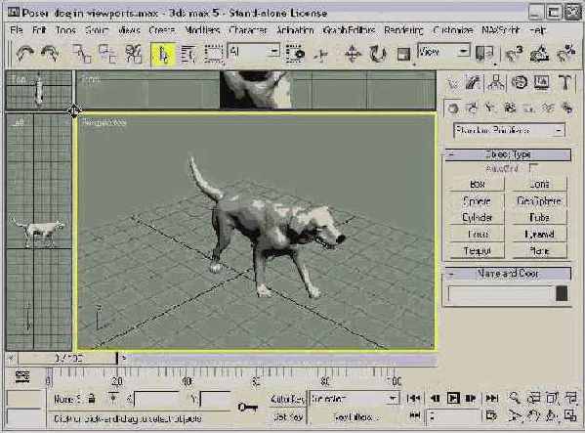Open the Use Pivot Point Center flyout
This screenshot has height=433, width=585.
tap(484, 55)
